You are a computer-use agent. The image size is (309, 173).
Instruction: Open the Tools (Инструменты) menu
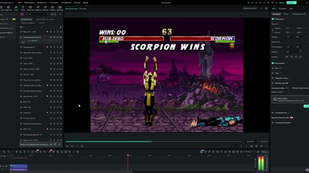tap(42, 2)
